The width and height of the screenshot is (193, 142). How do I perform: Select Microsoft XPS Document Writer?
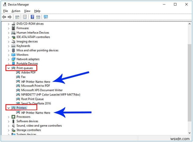point(42,90)
